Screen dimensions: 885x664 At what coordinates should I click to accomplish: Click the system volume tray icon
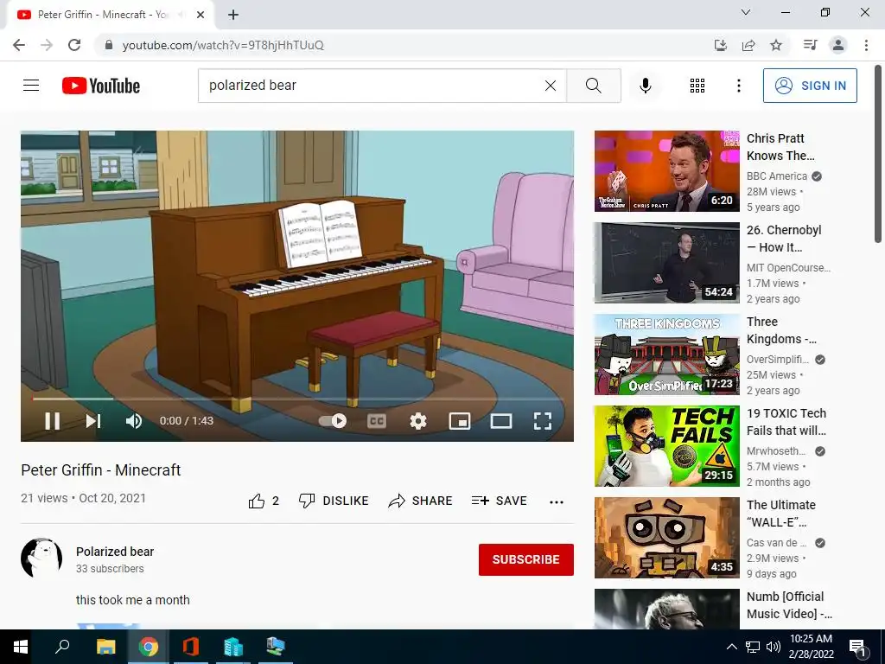pos(774,647)
